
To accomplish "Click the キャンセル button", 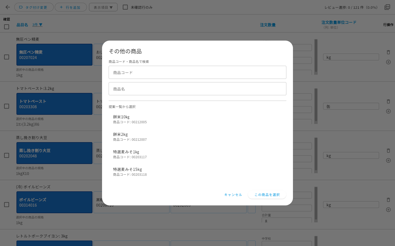I will point(233,195).
